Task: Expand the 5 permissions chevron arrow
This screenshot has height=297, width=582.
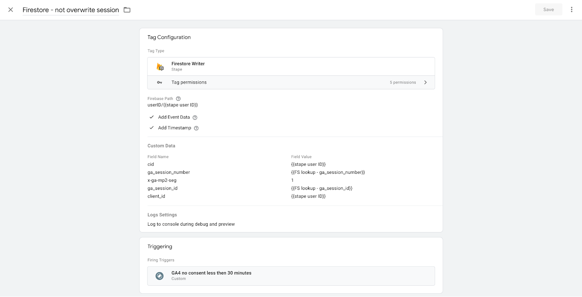Action: (425, 83)
